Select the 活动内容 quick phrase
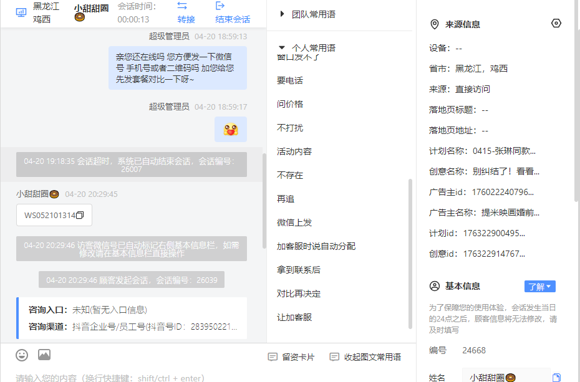This screenshot has width=580, height=382. (294, 151)
